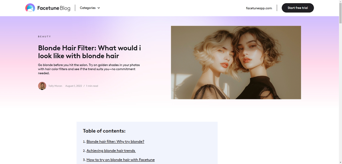Expand the Categories dropdown
The height and width of the screenshot is (164, 342).
point(90,8)
